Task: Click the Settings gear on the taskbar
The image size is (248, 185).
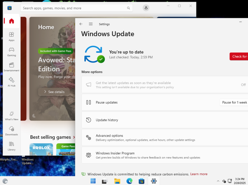Action: 154,181
